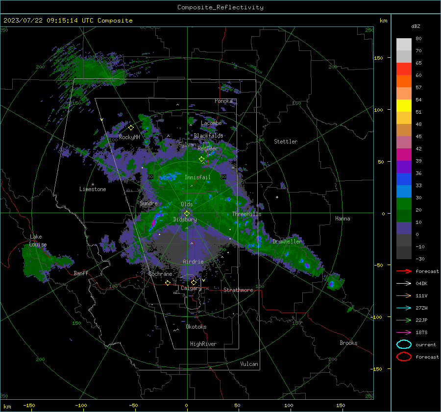Click the Sylvan label
The width and height of the screenshot is (441, 412).
pos(187,145)
